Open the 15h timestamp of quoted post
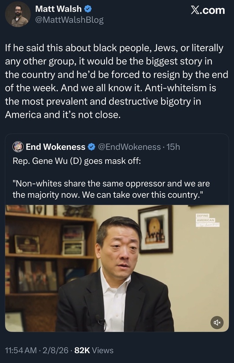The image size is (234, 363). 173,147
